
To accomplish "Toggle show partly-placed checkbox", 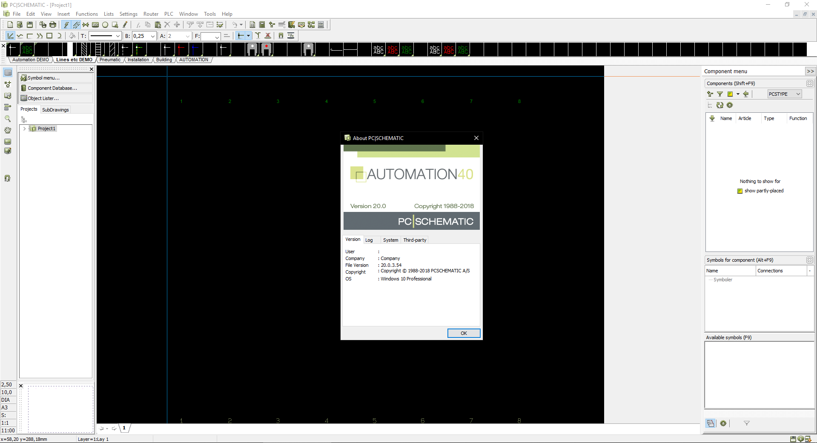I will click(740, 191).
